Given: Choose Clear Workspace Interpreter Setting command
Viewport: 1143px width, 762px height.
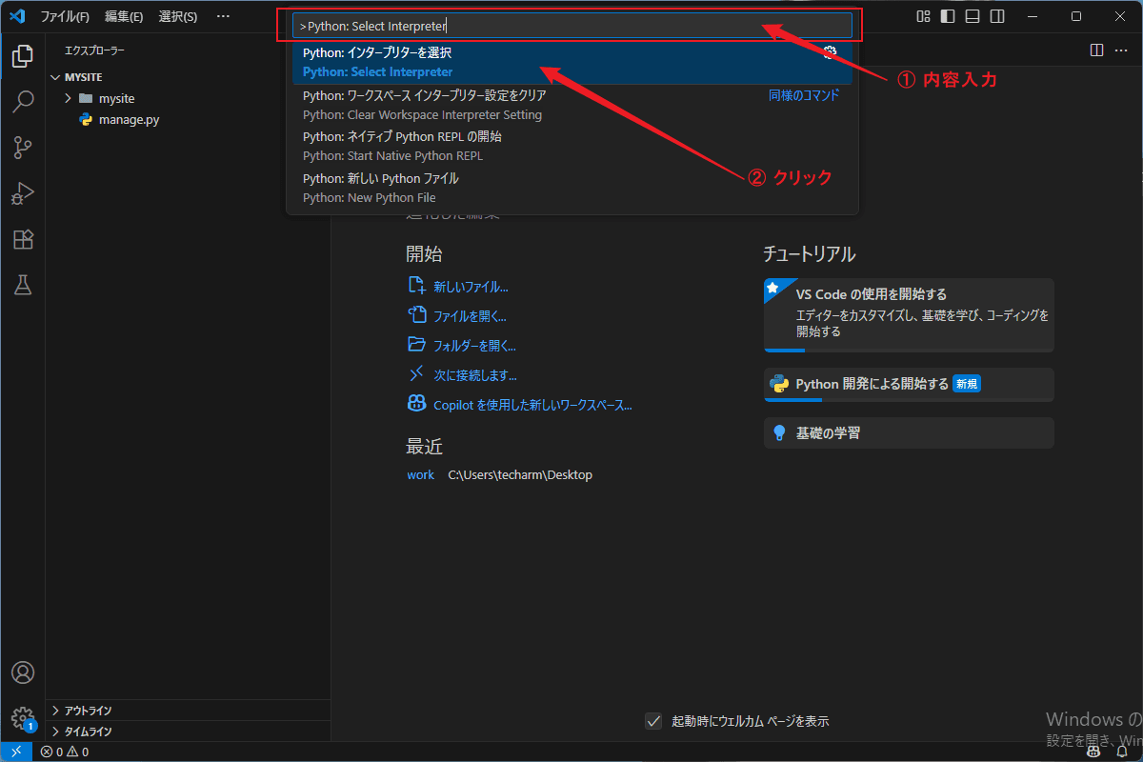Looking at the screenshot, I should tap(572, 105).
